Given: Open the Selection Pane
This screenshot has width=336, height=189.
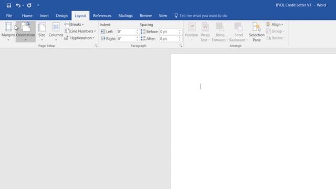Looking at the screenshot, I should pyautogui.click(x=257, y=31).
